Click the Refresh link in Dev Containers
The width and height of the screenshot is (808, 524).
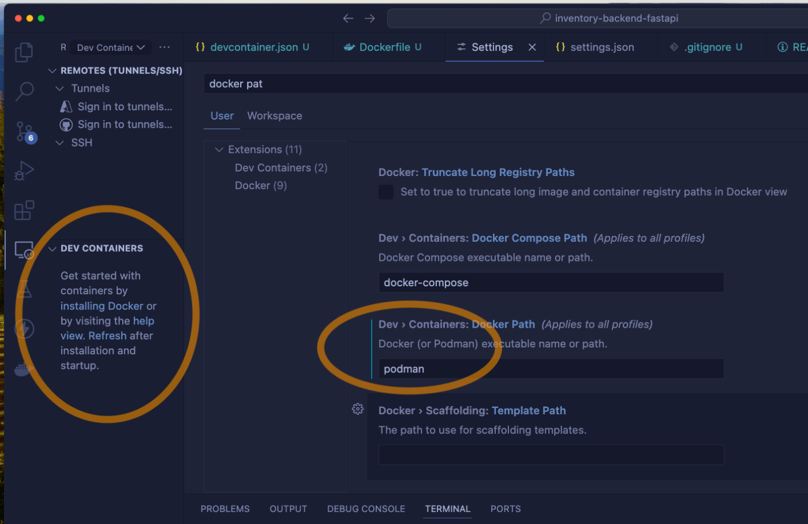point(107,336)
